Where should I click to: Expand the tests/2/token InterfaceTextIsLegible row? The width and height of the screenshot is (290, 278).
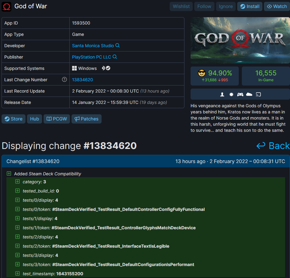coord(17,246)
